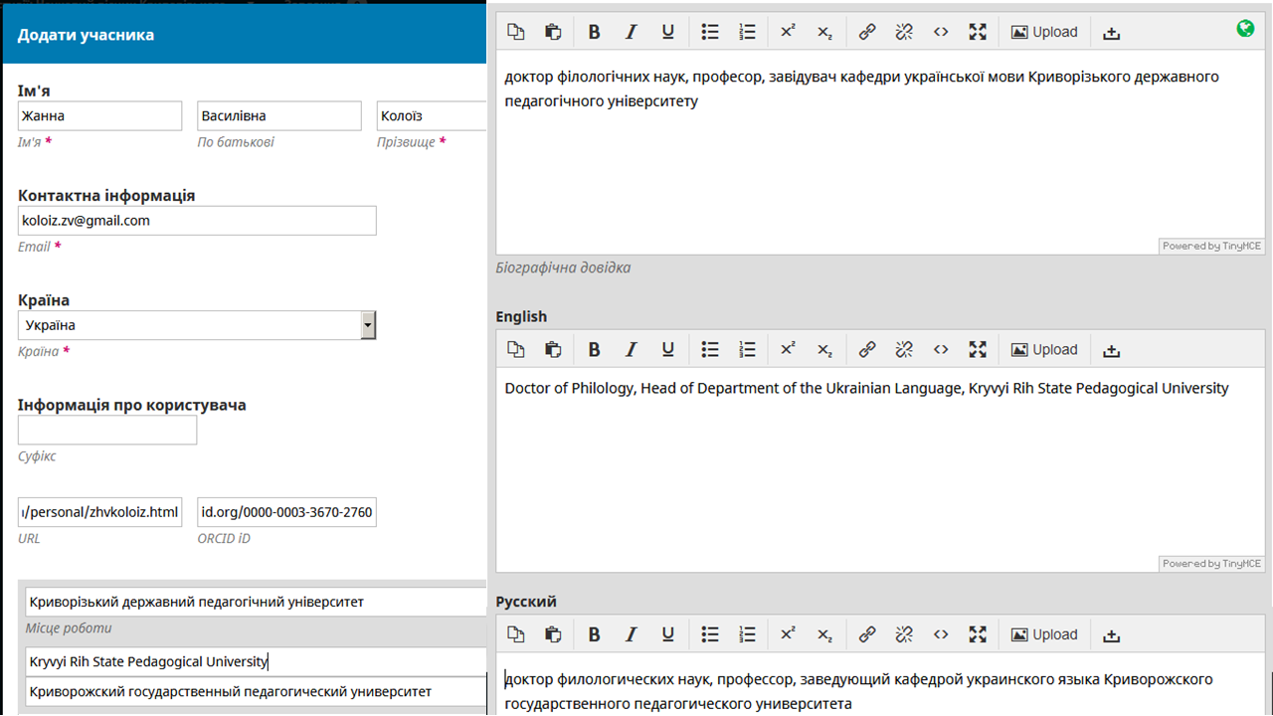Click the ORCID iD input field
The height and width of the screenshot is (716, 1273).
pyautogui.click(x=286, y=513)
